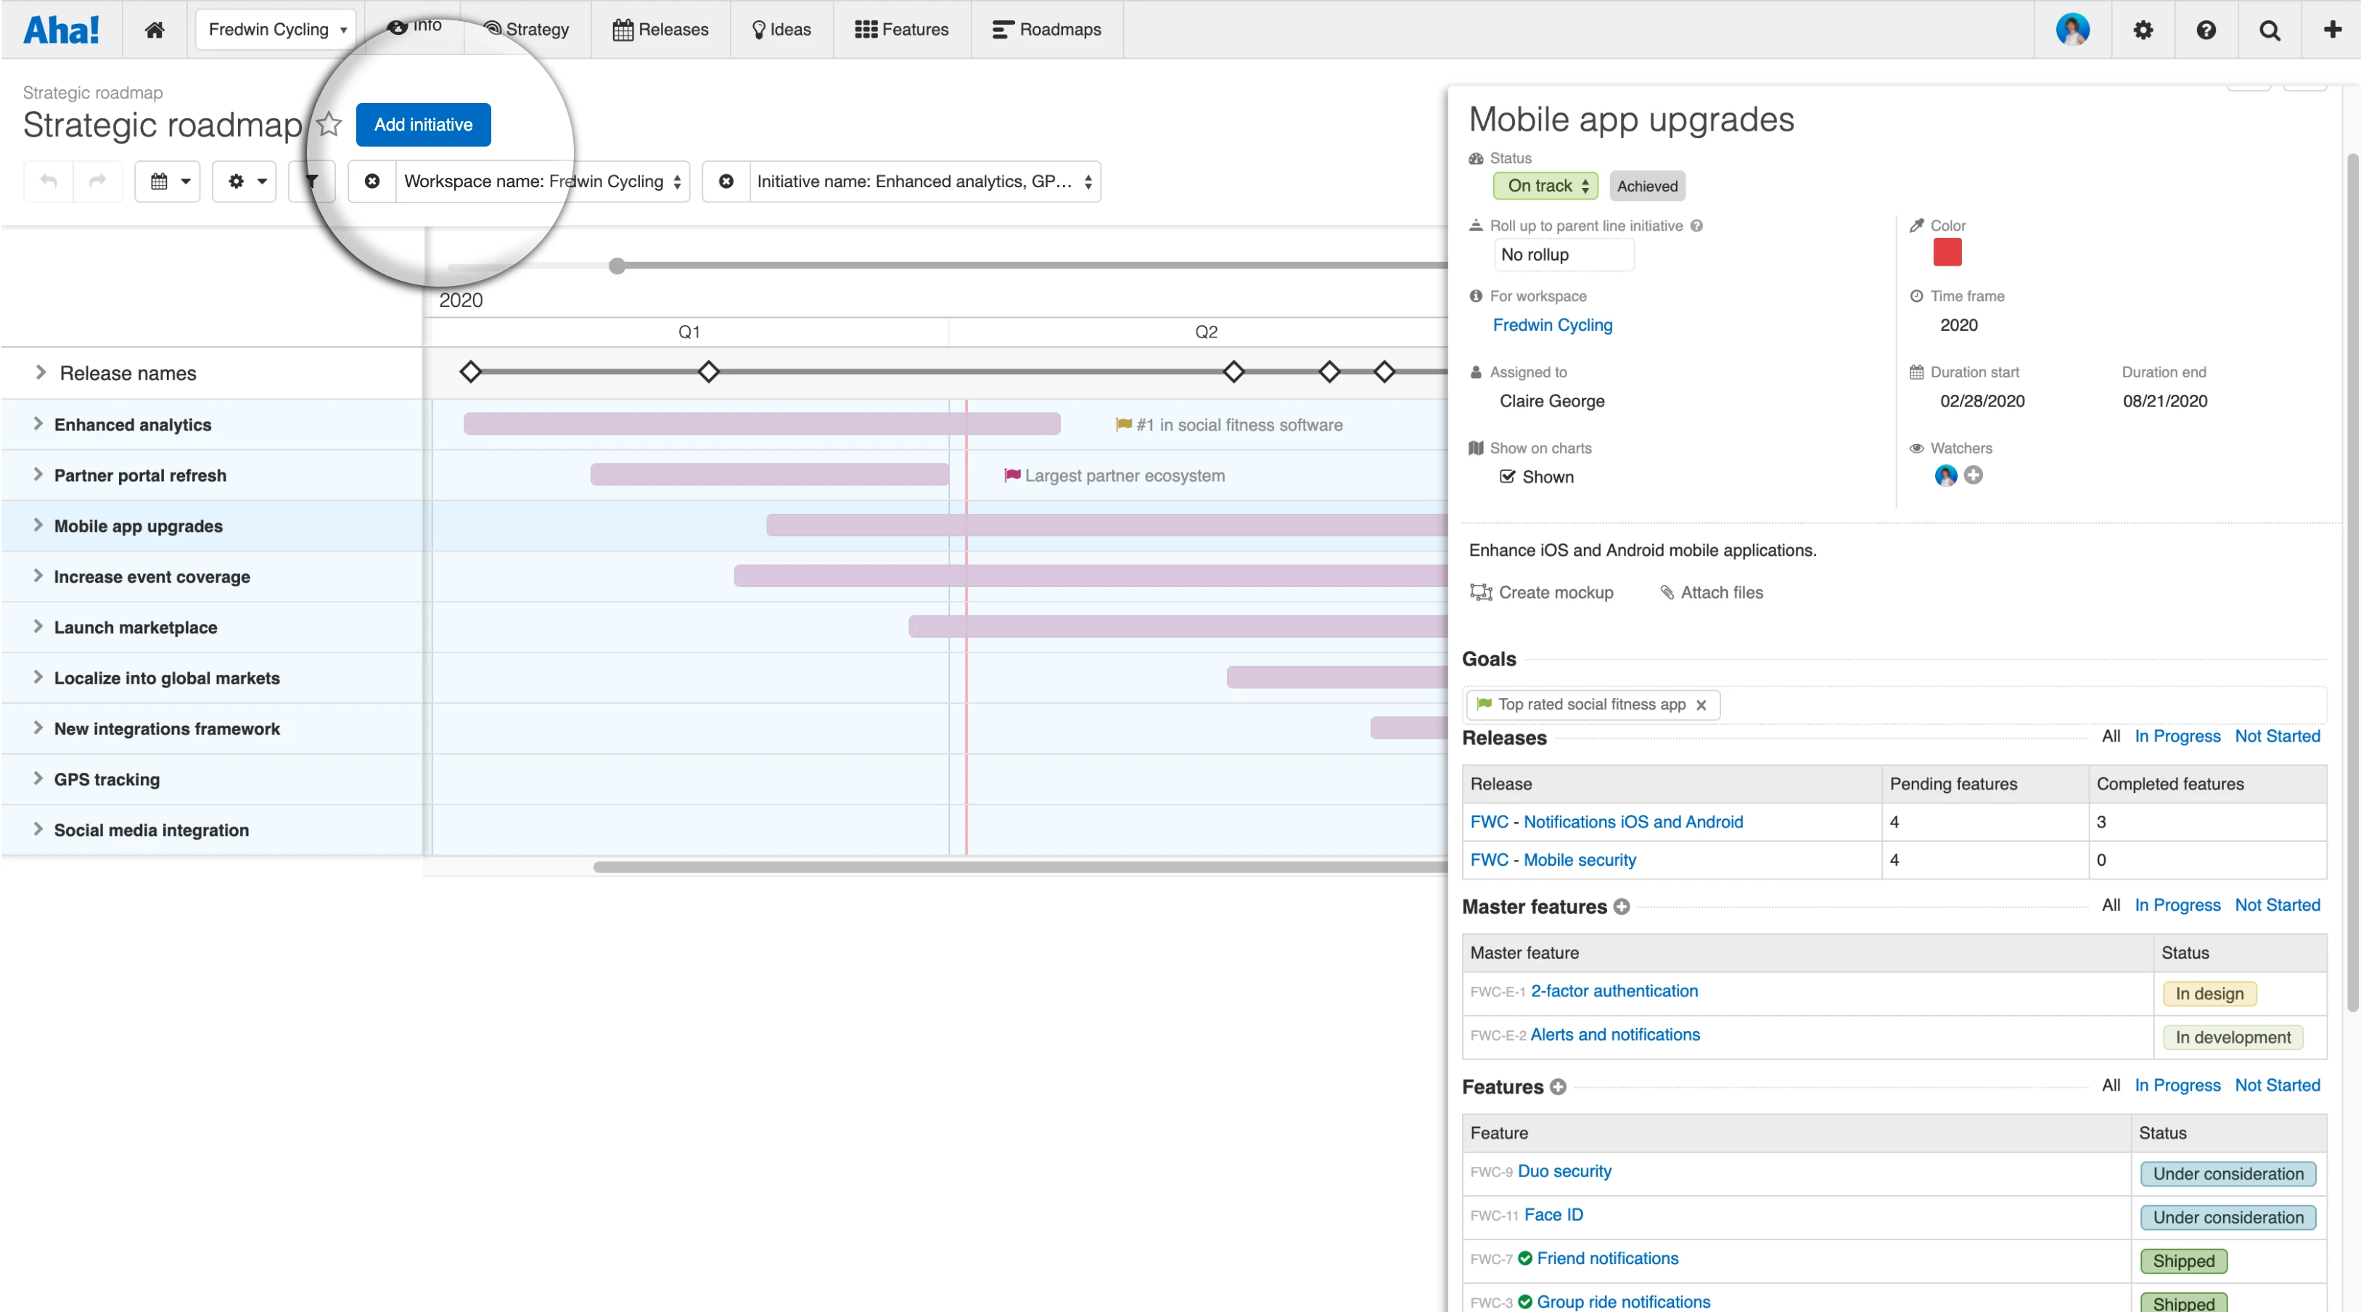Filter Releases by Not Started
The width and height of the screenshot is (2361, 1312).
2277,735
